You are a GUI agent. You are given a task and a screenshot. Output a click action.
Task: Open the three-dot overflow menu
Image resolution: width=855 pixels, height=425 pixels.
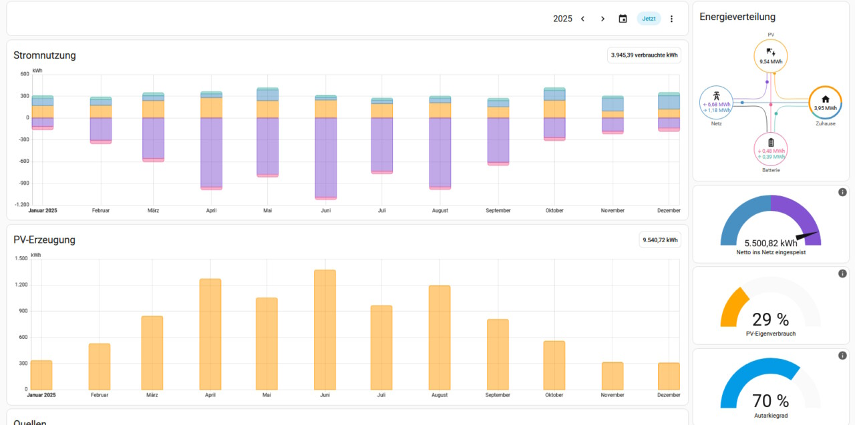pyautogui.click(x=672, y=19)
